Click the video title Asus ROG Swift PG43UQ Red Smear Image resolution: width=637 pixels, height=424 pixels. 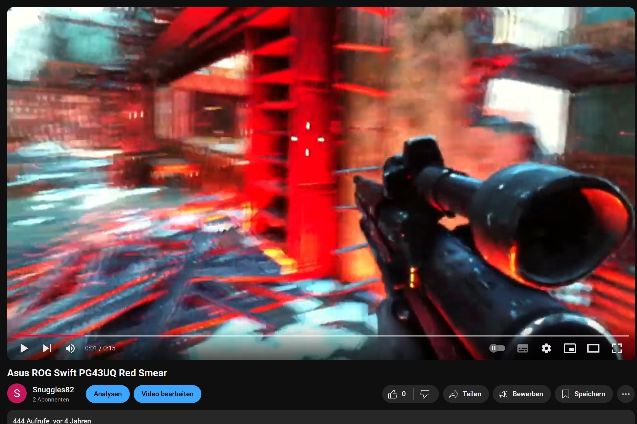87,373
